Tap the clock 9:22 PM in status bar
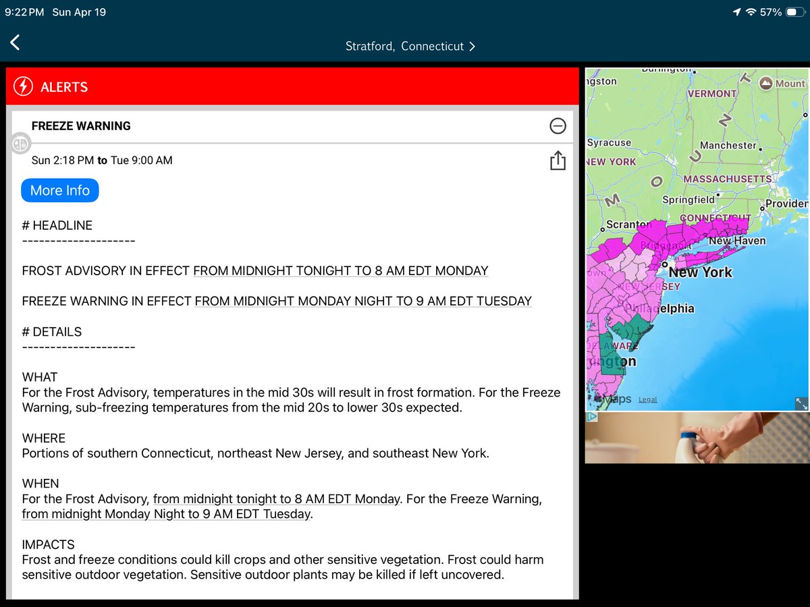The image size is (810, 607). (x=24, y=12)
